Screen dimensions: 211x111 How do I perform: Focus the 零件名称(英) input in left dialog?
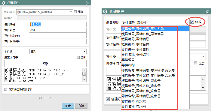coord(58,36)
